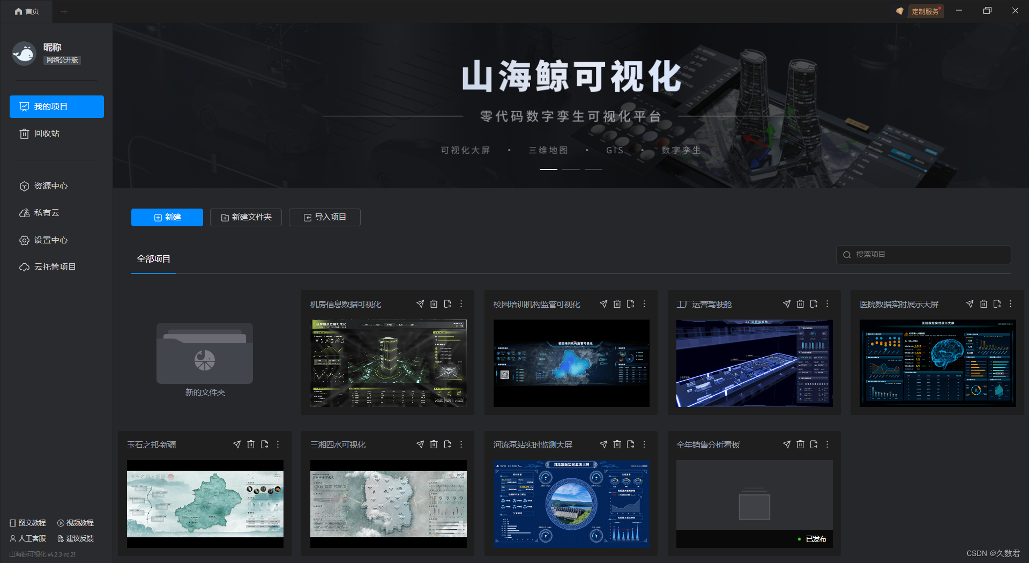Image resolution: width=1029 pixels, height=563 pixels.
Task: Open more options for 机房信息数据可视化
Action: click(x=461, y=304)
